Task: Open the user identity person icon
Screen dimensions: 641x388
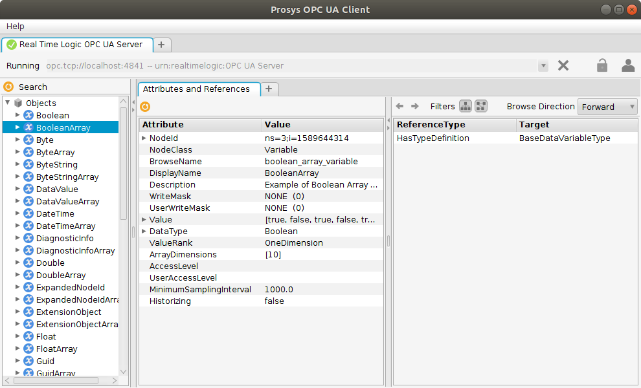Action: pos(628,65)
